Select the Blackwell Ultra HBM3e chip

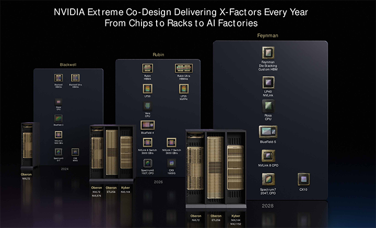pos(76,77)
